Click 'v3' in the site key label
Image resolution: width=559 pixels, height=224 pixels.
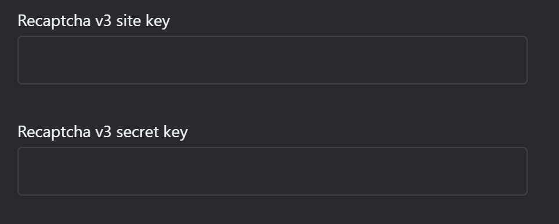coord(103,21)
